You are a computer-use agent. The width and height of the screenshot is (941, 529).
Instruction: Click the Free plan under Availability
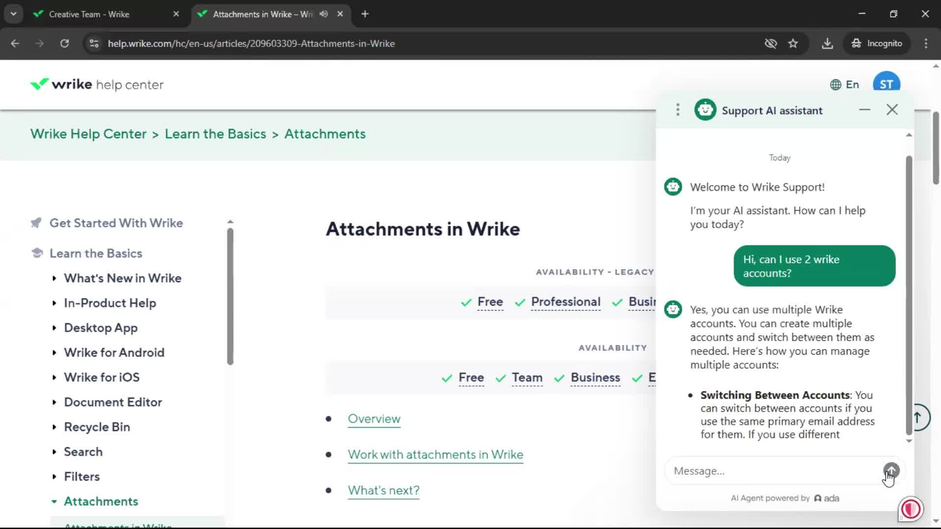pos(471,378)
